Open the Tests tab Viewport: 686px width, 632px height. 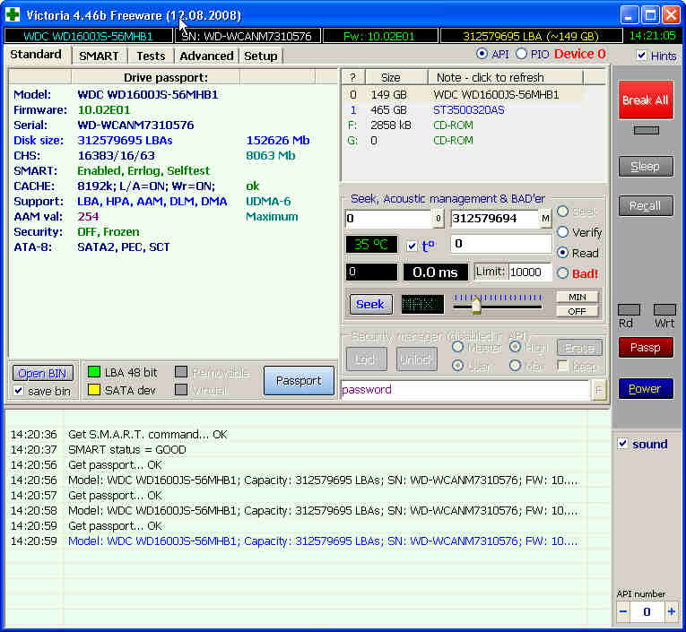point(151,56)
